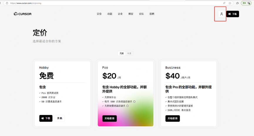Click 开始使用 in the Business card

coord(173,118)
